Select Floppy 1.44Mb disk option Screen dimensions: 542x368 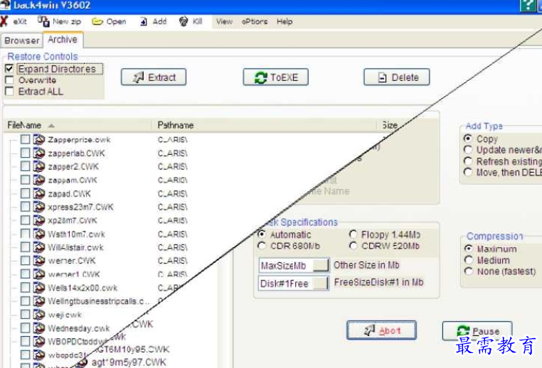coord(354,234)
